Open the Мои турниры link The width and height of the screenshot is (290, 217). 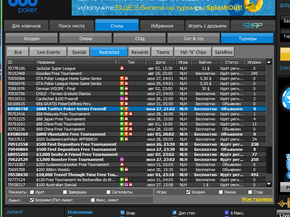tap(257, 199)
